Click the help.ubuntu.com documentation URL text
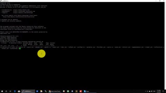This screenshot has height=93, width=166. click(x=21, y=10)
